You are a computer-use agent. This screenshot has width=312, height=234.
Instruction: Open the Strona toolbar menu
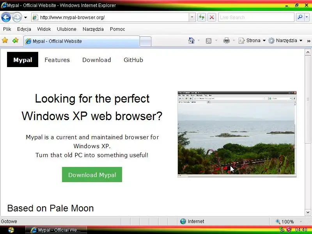(252, 41)
